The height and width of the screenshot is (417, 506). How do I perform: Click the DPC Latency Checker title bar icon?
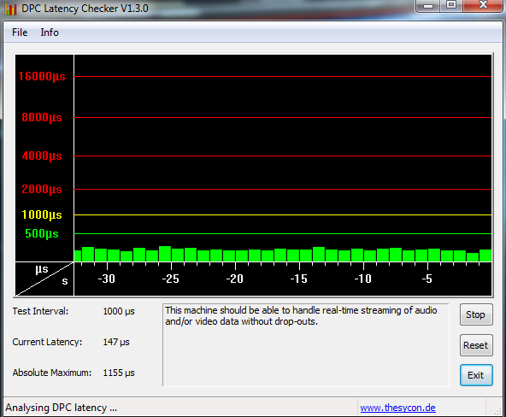point(10,9)
